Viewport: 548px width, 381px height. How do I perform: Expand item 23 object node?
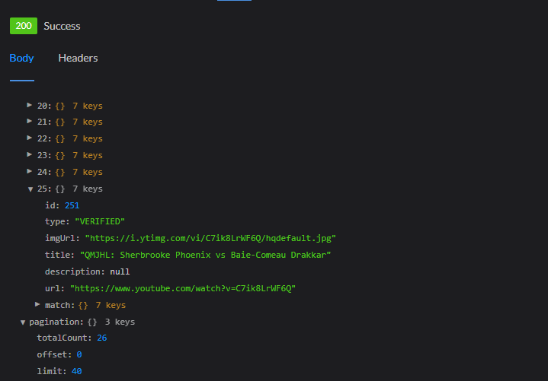30,154
